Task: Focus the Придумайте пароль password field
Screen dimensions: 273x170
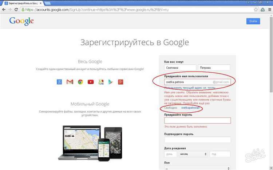Action: click(x=197, y=121)
